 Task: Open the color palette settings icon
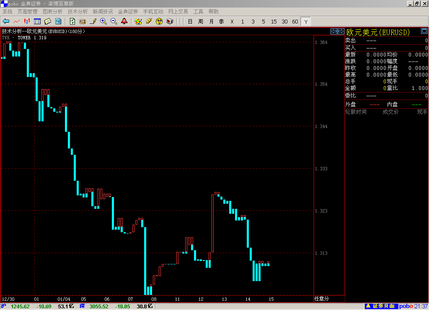(x=138, y=21)
